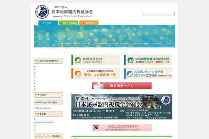The width and height of the screenshot is (209, 139).
Task: Click the Japanese Society of Endourology subtitle
Action: pos(73,16)
